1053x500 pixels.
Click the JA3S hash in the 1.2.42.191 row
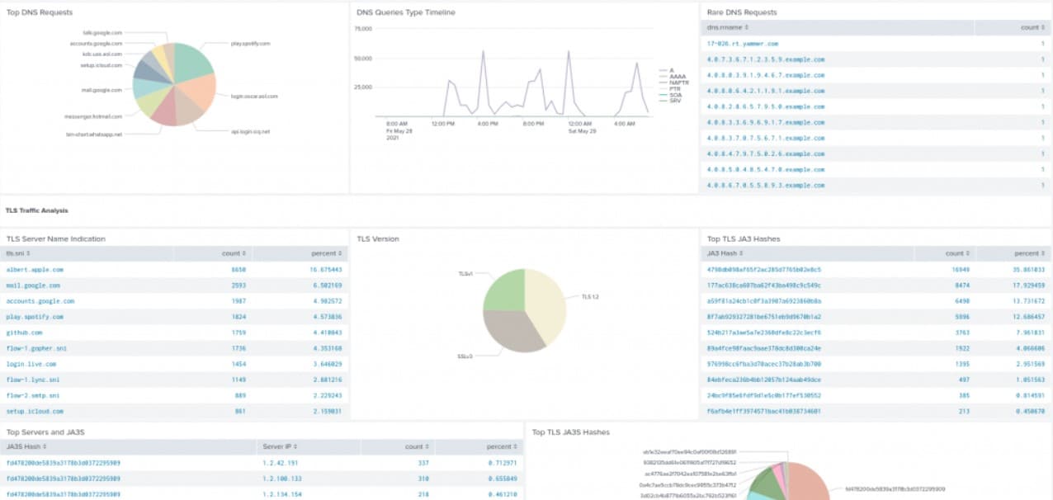pyautogui.click(x=64, y=463)
